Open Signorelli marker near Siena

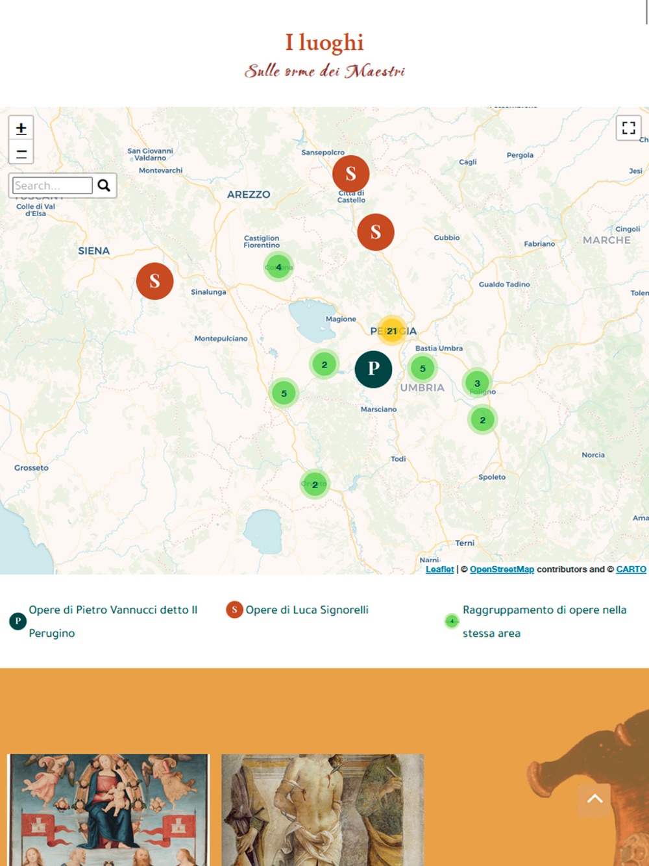point(154,281)
